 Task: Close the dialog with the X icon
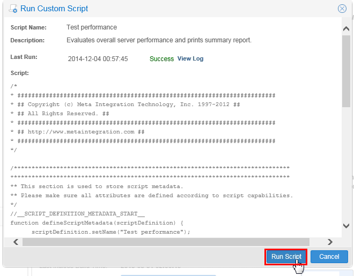342,9
